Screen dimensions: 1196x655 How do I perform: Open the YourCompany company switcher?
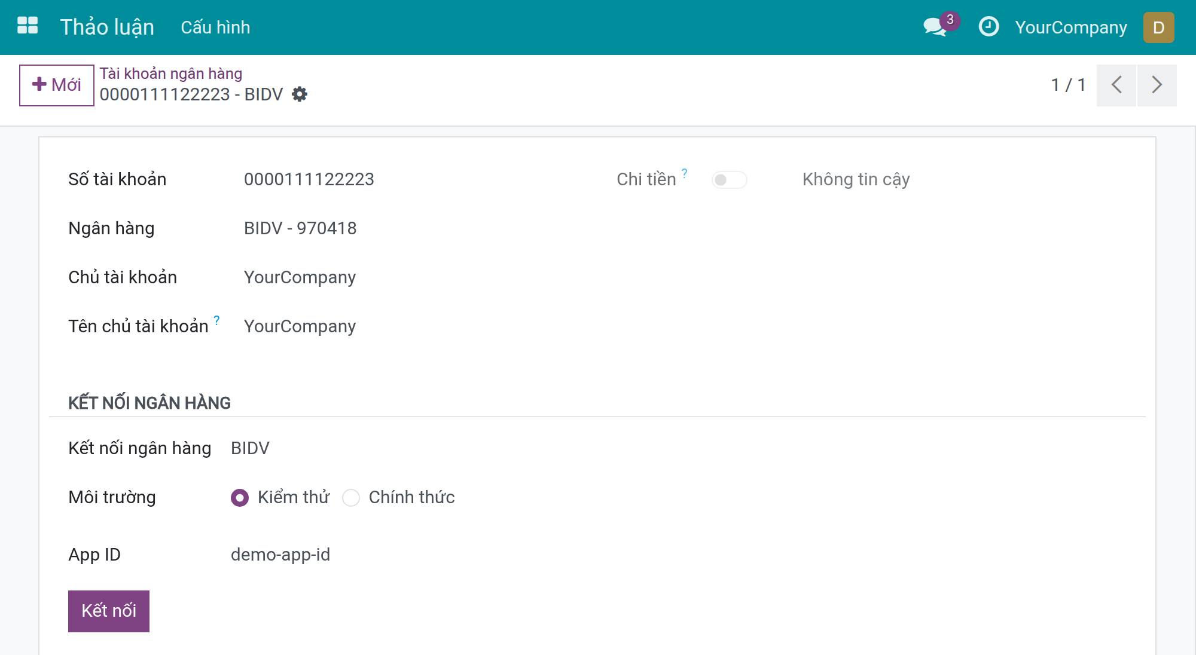pyautogui.click(x=1071, y=27)
